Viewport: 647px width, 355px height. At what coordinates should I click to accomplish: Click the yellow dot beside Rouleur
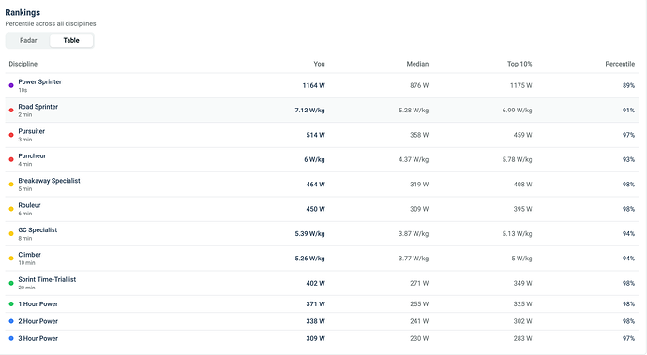[x=11, y=210]
